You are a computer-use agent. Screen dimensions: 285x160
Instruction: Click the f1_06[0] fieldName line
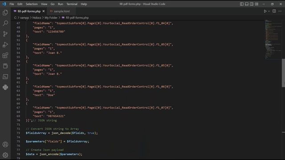tap(103, 87)
